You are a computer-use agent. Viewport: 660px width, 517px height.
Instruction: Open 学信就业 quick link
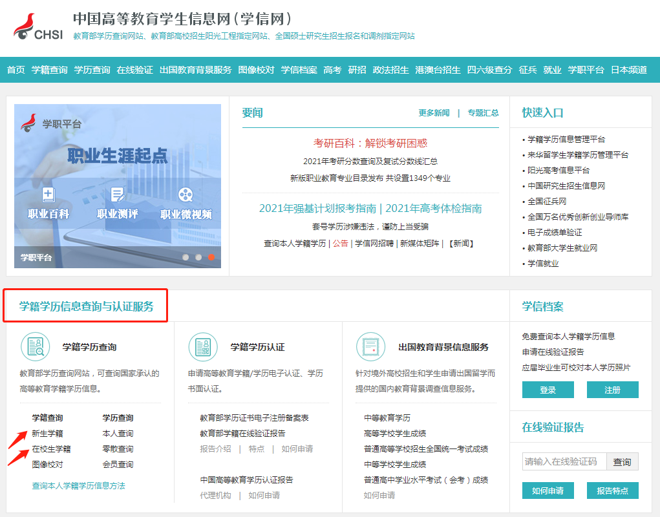[x=543, y=264]
